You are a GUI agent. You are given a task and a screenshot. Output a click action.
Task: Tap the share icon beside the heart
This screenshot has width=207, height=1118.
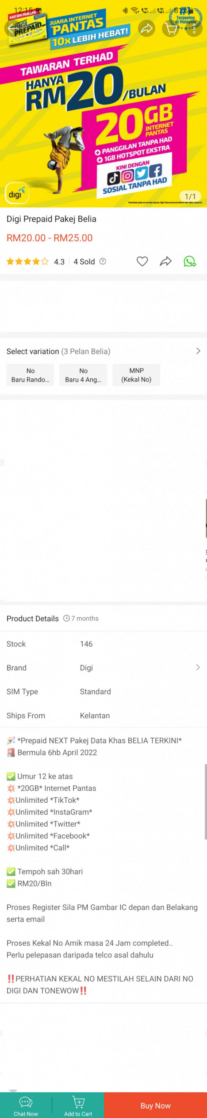pos(166,261)
